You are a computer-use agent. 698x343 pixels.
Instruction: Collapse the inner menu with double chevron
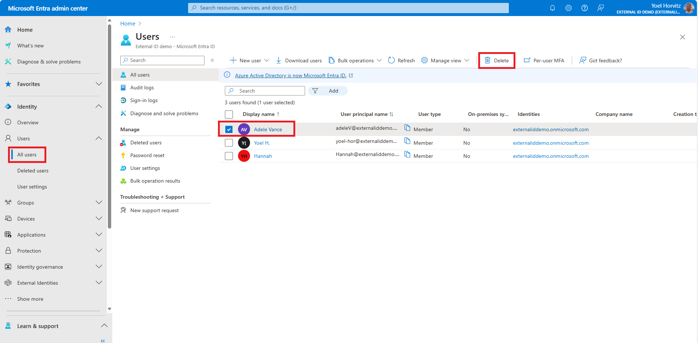(x=212, y=61)
